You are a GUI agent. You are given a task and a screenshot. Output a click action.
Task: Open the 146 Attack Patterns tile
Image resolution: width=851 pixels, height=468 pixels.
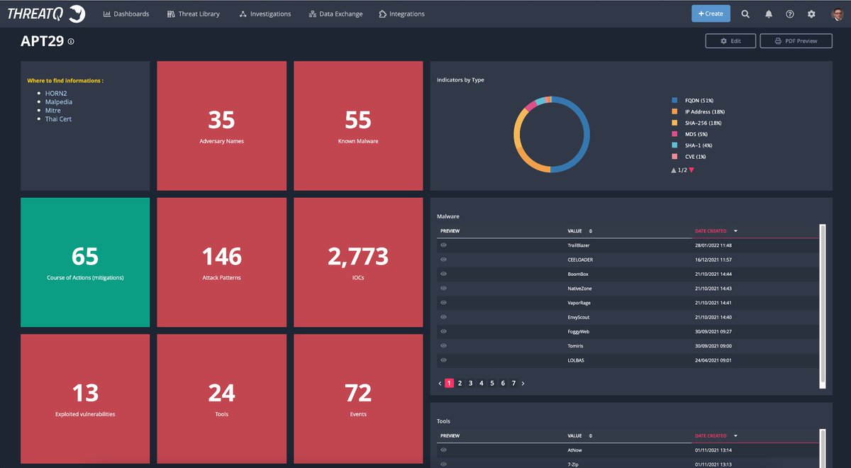pyautogui.click(x=222, y=262)
